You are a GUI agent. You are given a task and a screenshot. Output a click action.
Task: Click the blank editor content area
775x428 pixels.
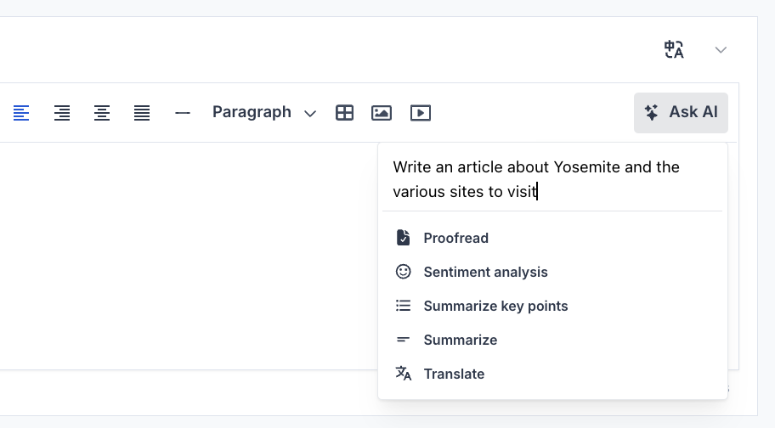188,256
